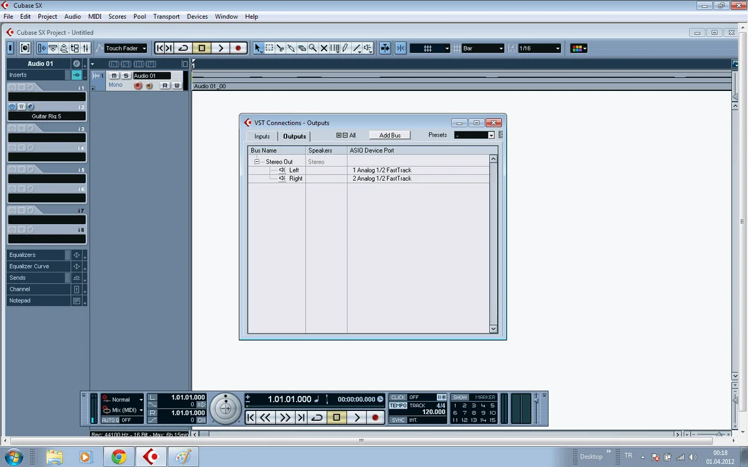The width and height of the screenshot is (748, 467).
Task: Select the Glue tube tool
Action: tap(291, 48)
